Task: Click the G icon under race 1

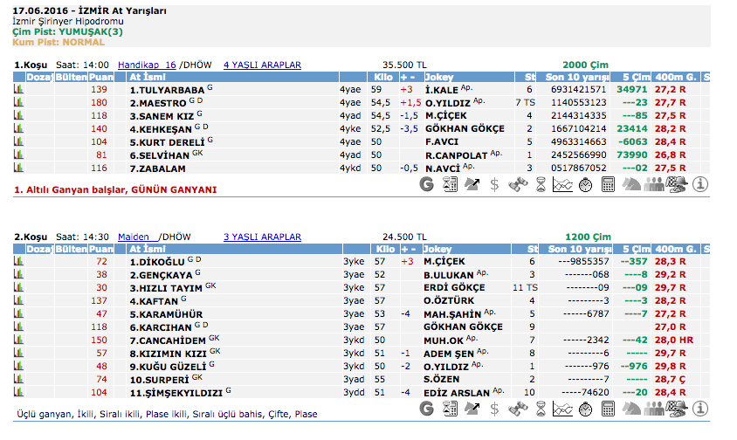Action: coord(427,184)
